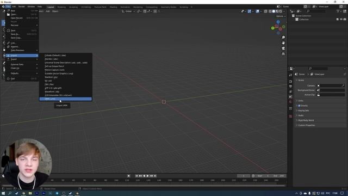Click Camera eyedropper icon
The image size is (348, 196).
point(343,85)
